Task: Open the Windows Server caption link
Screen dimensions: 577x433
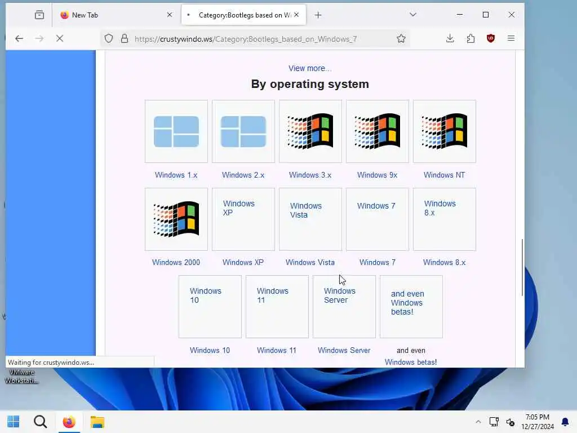Action: tap(344, 350)
